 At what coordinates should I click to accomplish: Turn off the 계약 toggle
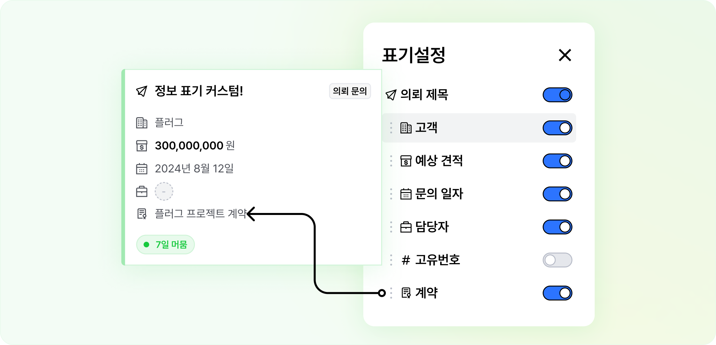coord(557,293)
